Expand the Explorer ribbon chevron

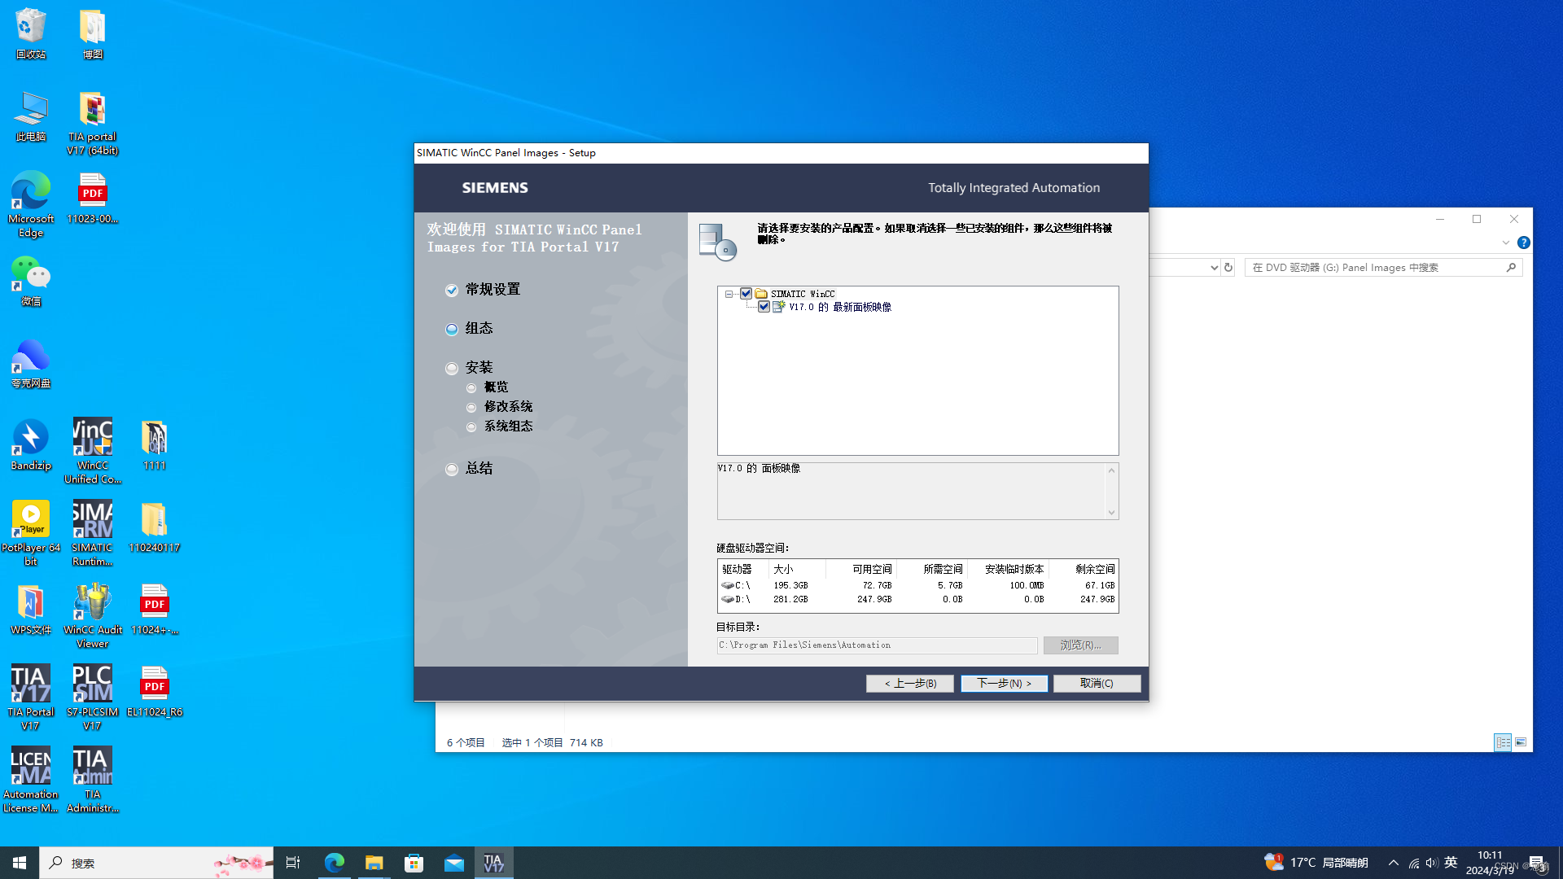1505,243
